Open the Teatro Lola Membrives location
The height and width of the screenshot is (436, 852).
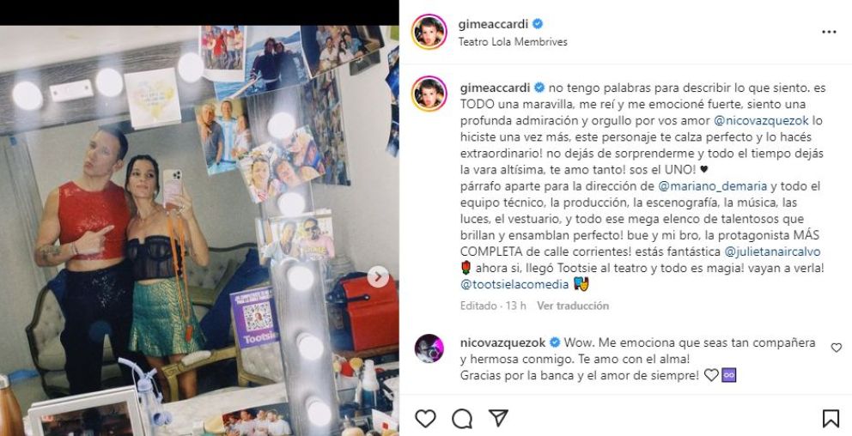click(513, 42)
